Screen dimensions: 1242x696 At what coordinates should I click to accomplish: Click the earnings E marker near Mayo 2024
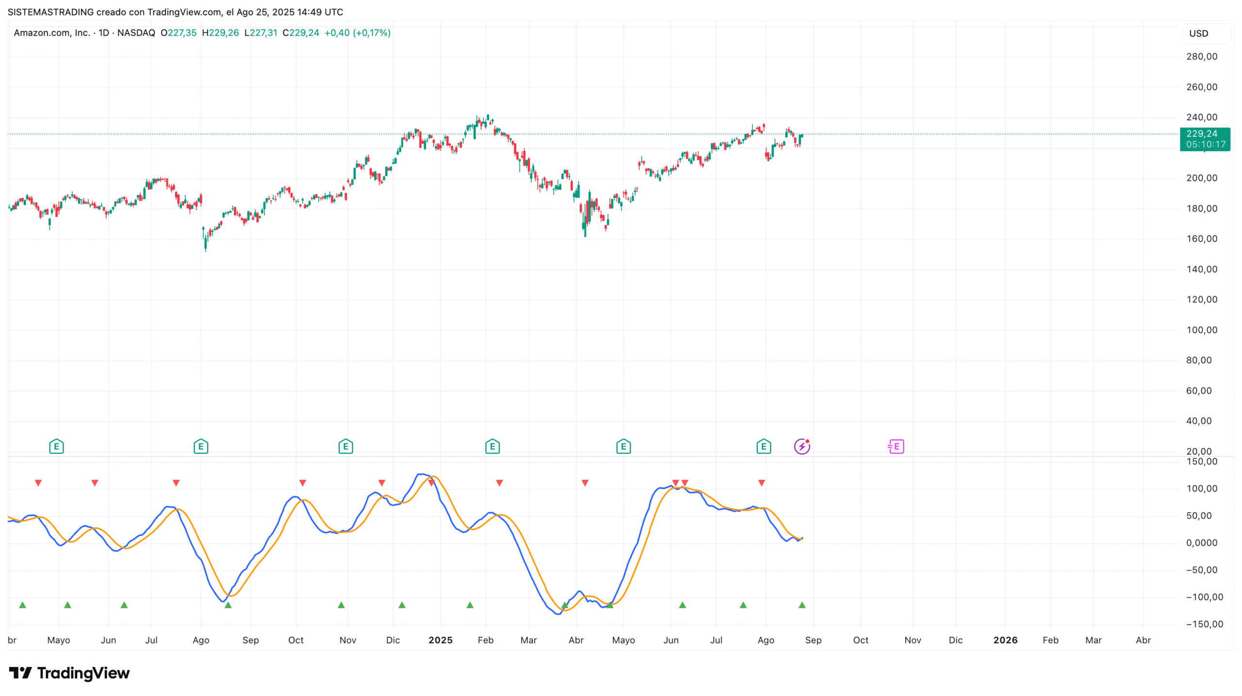pos(56,446)
